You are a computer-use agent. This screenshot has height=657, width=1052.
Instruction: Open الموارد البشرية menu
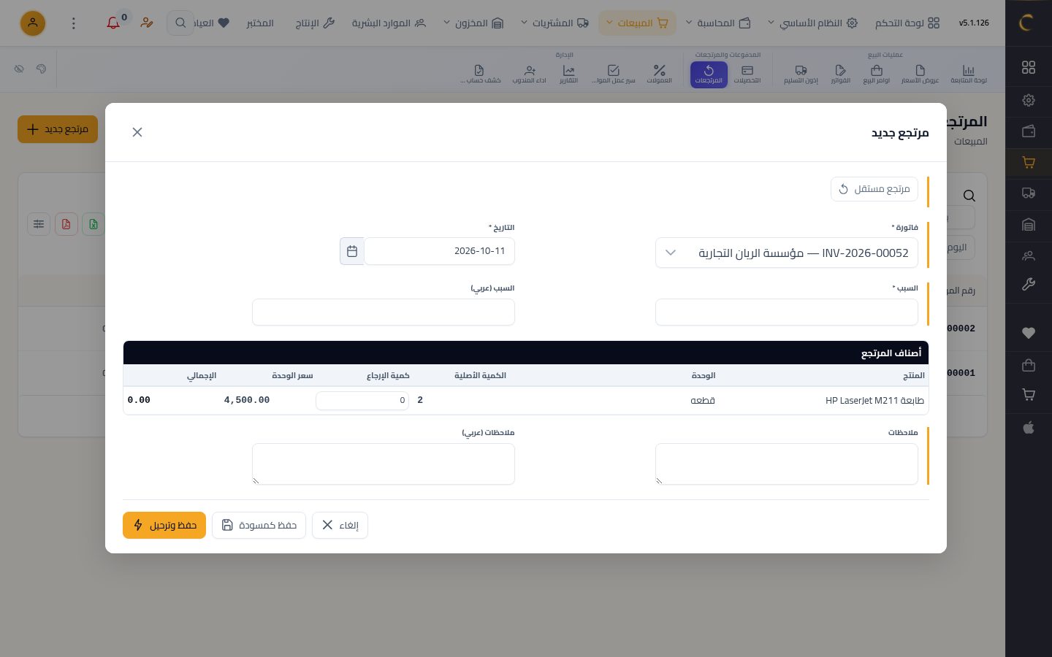pyautogui.click(x=389, y=23)
